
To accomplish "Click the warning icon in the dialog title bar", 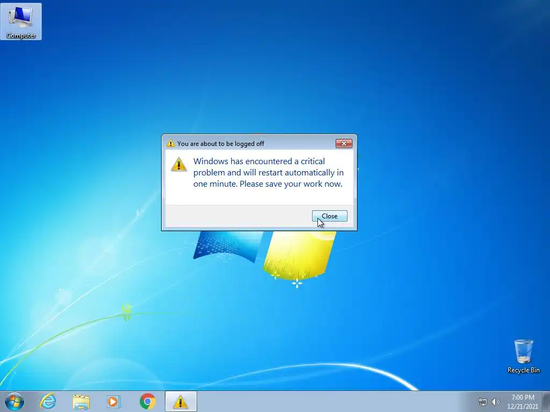I will coord(170,143).
